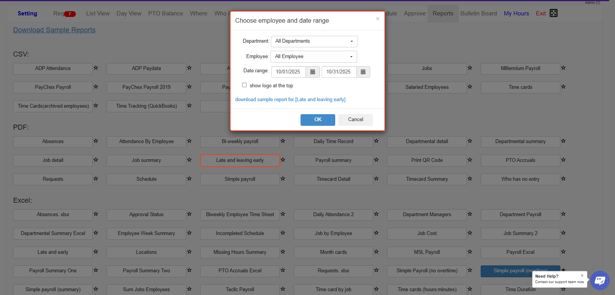Click star next to Late and leaving early

[283, 160]
